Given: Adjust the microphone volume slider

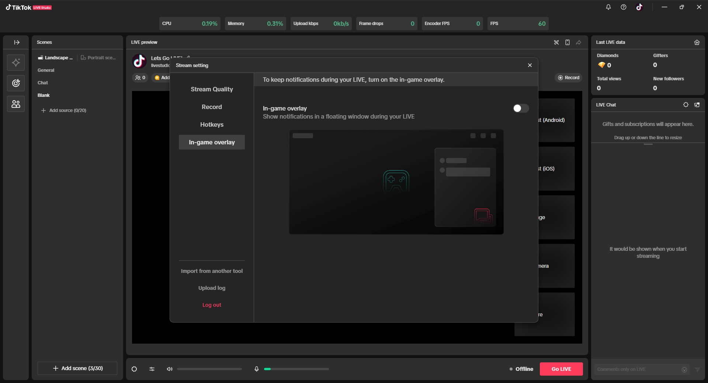Looking at the screenshot, I should coord(296,369).
